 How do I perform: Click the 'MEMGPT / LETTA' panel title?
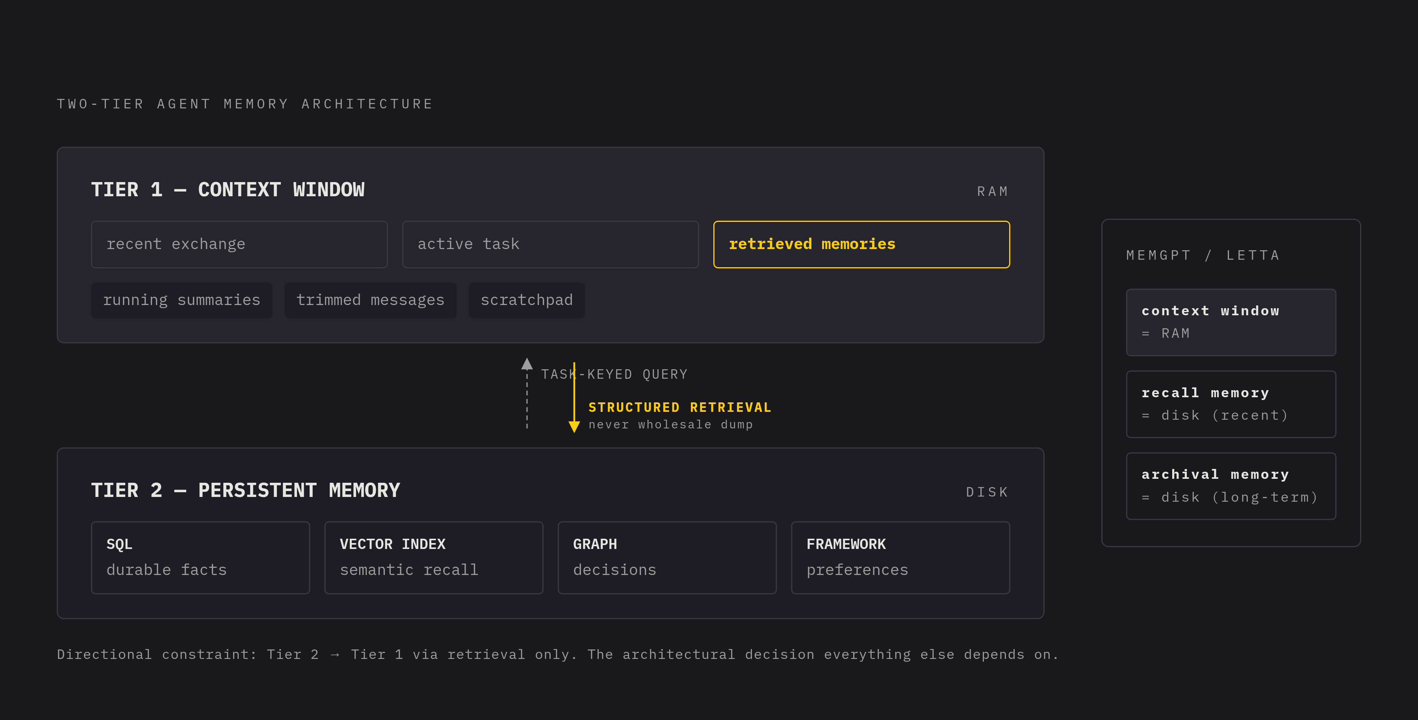1203,255
